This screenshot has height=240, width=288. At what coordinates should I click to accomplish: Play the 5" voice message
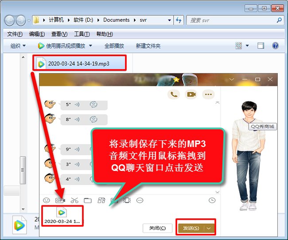77,105
